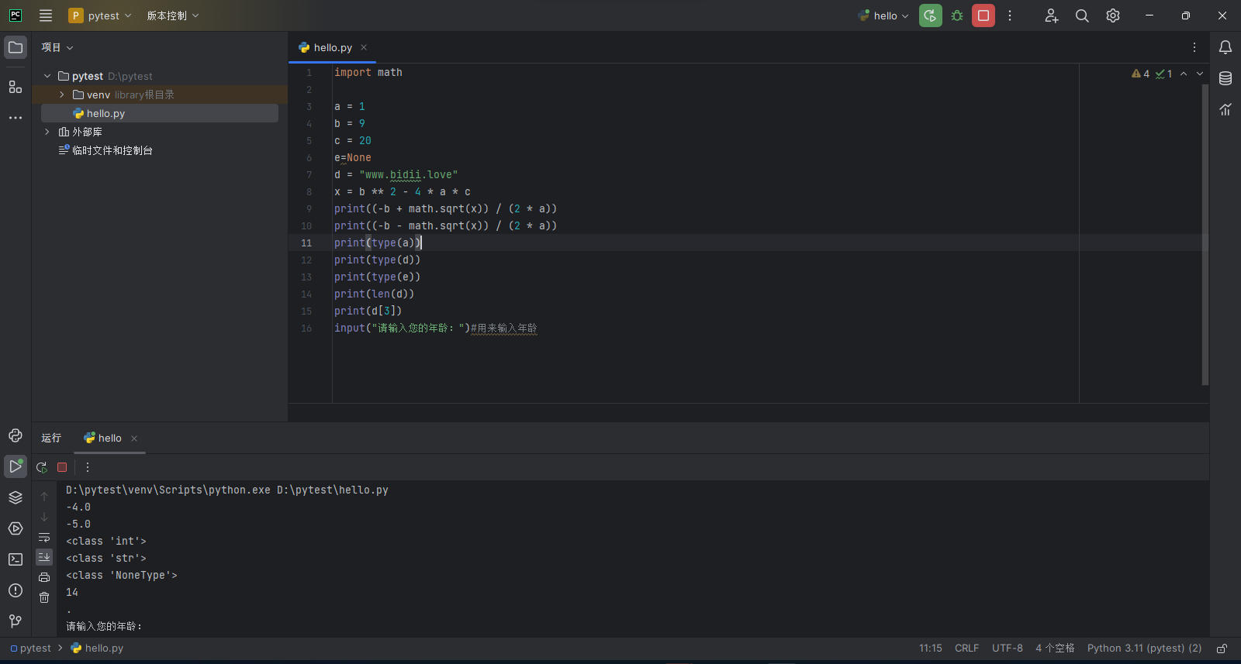Toggle read-only lock in status bar
This screenshot has width=1241, height=664.
tap(1222, 649)
